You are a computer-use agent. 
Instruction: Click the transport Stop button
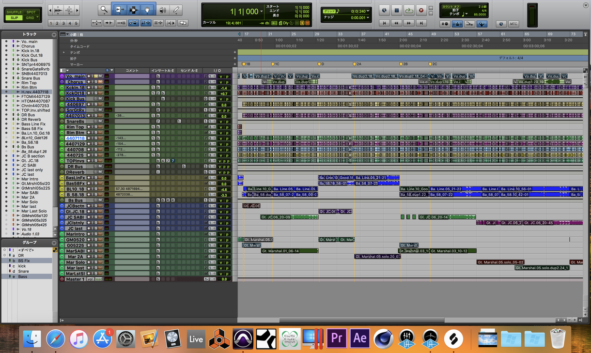point(397,10)
